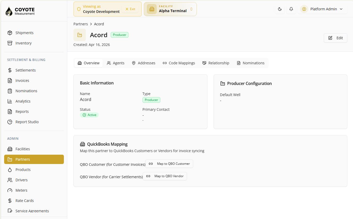Open the Facility Alpha Terminal selector
353x219 pixels.
tap(170, 9)
